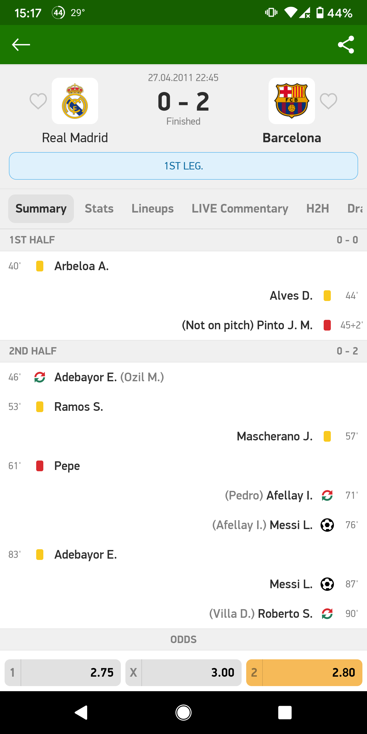This screenshot has height=734, width=367.
Task: Tap the share icon
Action: pyautogui.click(x=346, y=45)
